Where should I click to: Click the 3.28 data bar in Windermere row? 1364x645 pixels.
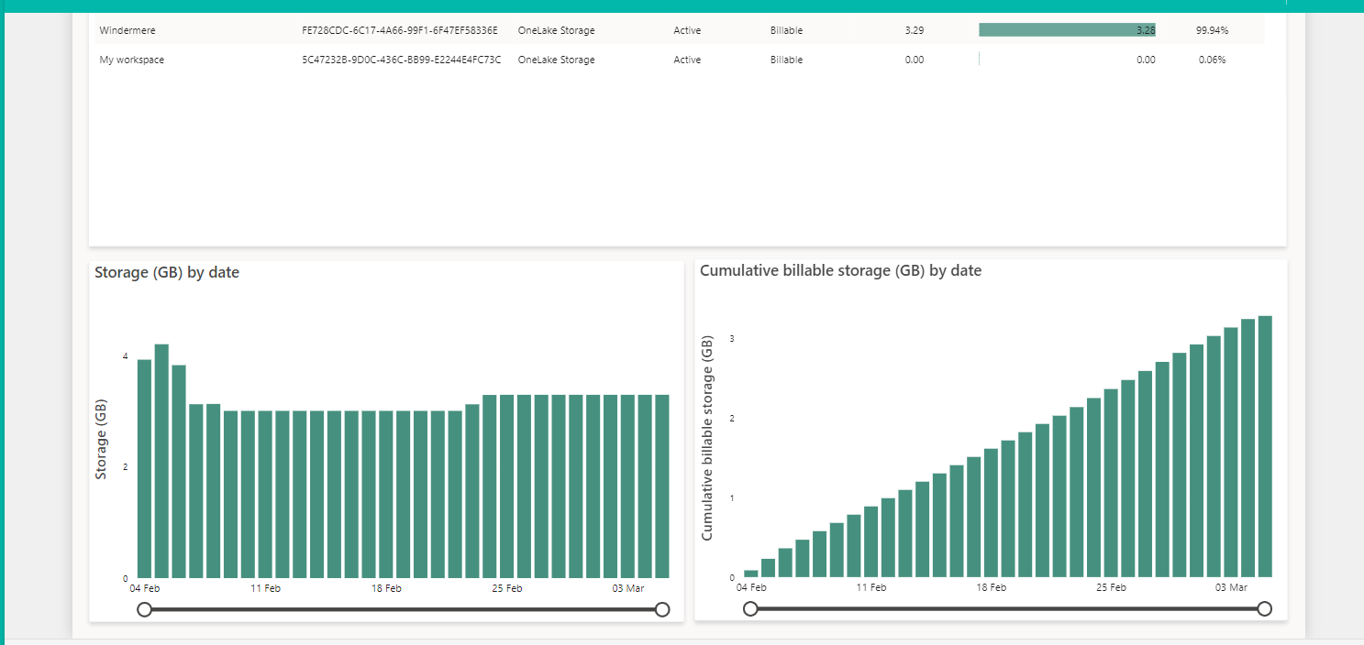pyautogui.click(x=1067, y=30)
